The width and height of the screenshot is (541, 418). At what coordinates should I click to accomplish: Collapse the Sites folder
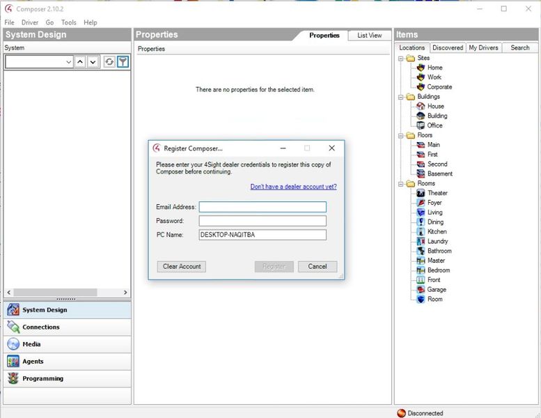[401, 59]
